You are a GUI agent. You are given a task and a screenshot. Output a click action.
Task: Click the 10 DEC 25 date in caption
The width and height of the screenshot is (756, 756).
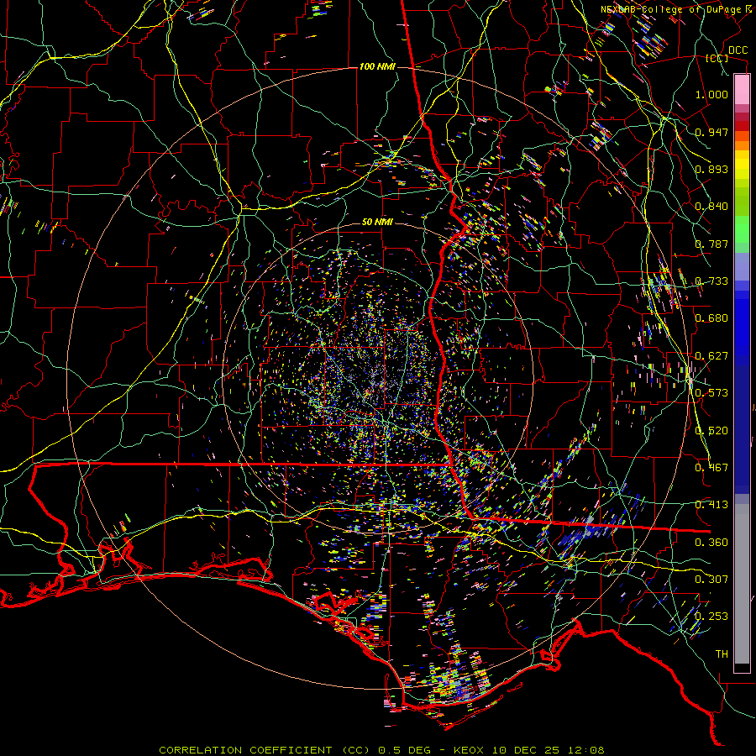[x=526, y=750]
